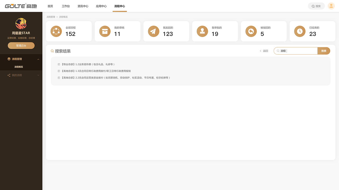Click the 已结束的 count 23
Viewport: 339px width, 190px height.
click(x=313, y=34)
